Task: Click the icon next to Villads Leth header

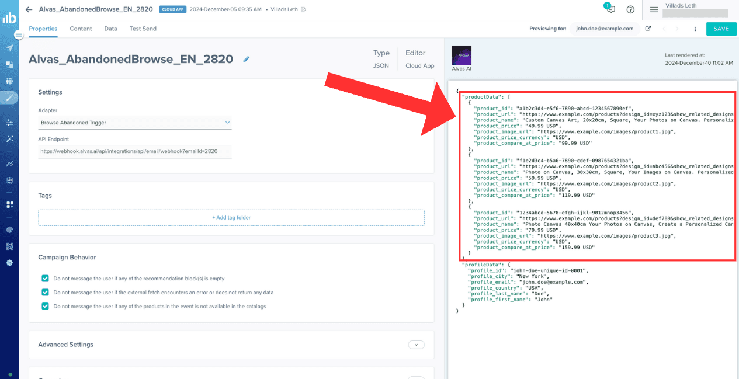Action: 304,9
